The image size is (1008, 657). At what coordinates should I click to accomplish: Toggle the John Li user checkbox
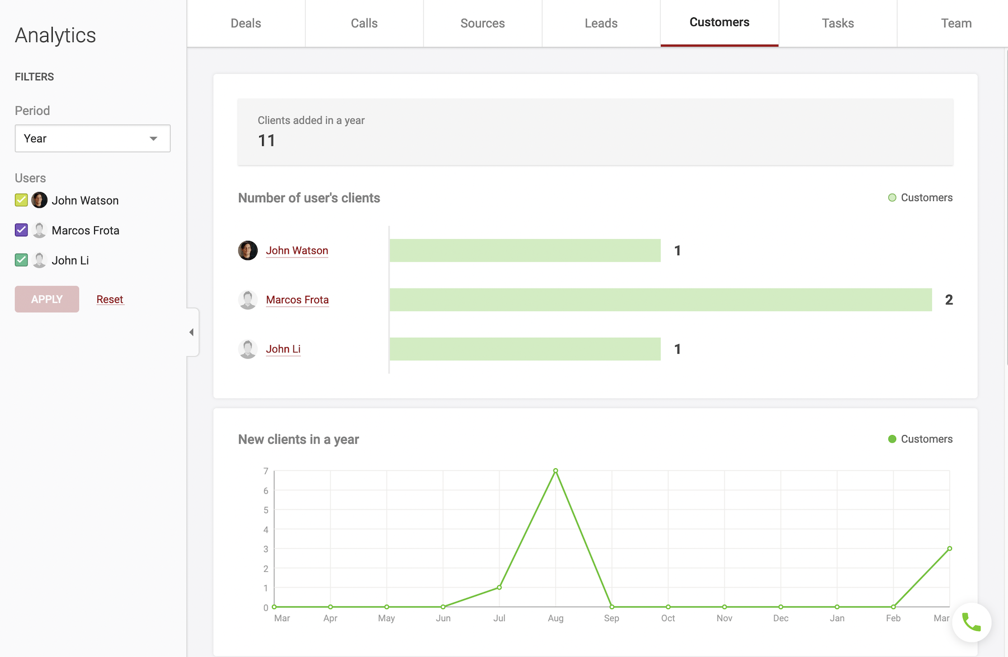coord(21,260)
